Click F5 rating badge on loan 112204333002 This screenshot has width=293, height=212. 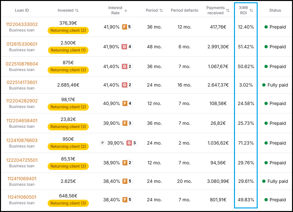pyautogui.click(x=127, y=27)
